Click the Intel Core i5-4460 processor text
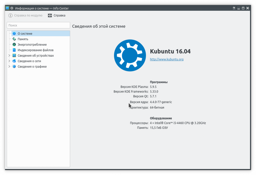This screenshot has height=175, width=256. click(x=178, y=123)
